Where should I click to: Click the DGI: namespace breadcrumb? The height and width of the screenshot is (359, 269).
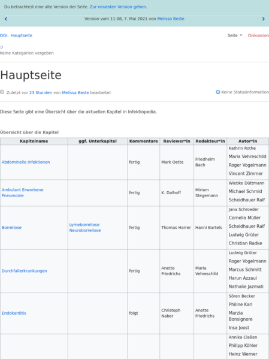click(4, 35)
